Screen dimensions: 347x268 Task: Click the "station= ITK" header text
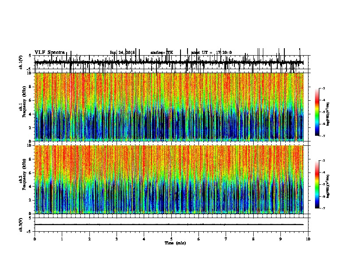click(162, 53)
